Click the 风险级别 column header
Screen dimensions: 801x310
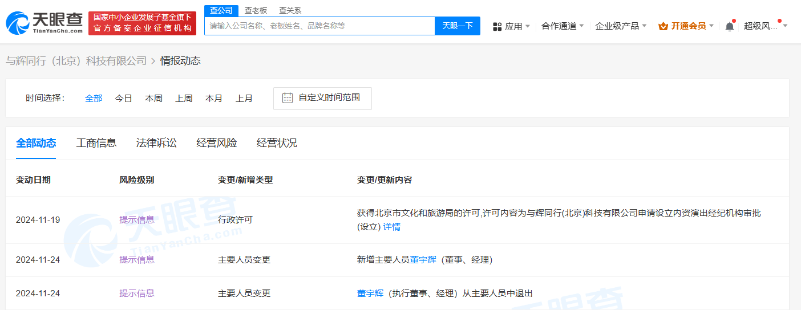coord(136,180)
